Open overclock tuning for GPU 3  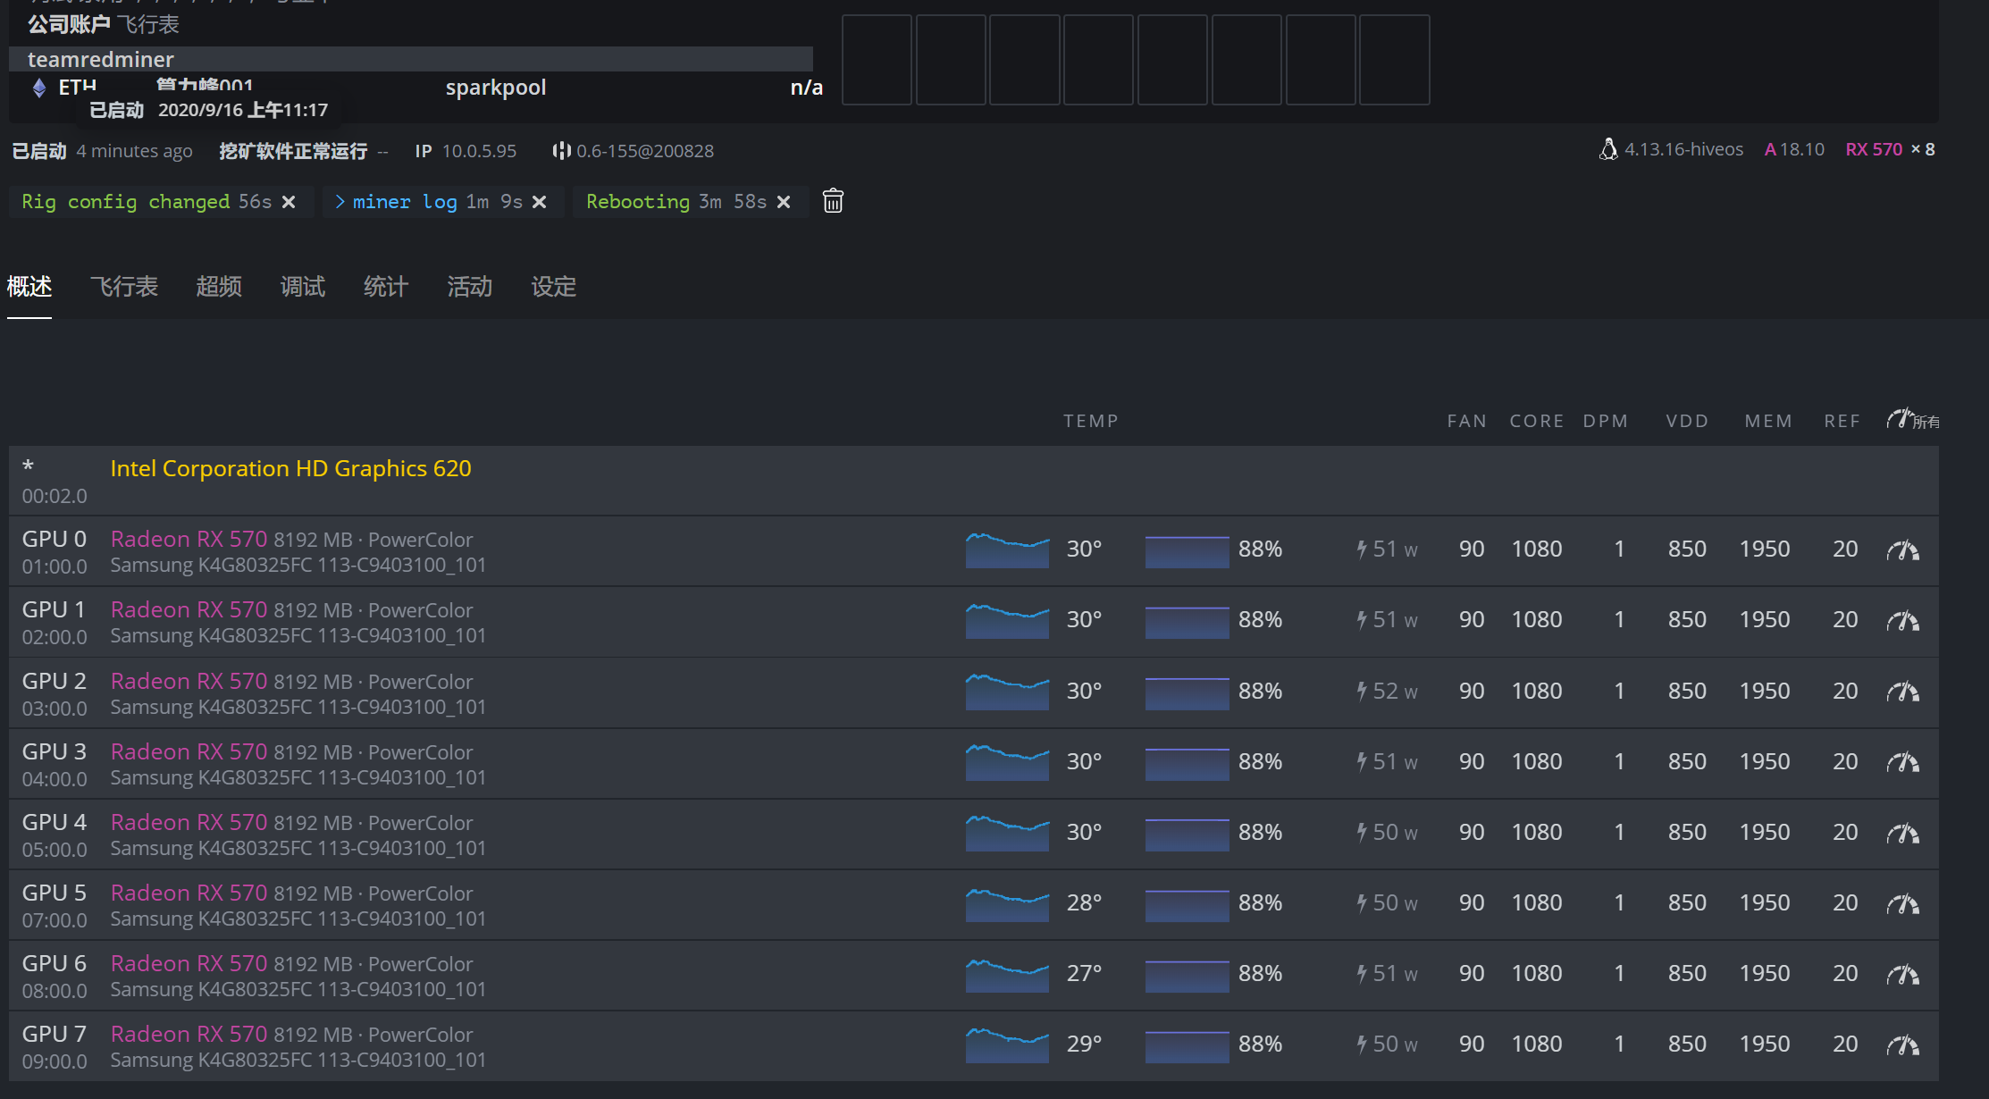1902,762
